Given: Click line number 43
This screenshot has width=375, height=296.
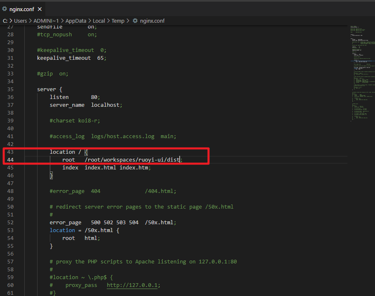Looking at the screenshot, I should click(10, 152).
